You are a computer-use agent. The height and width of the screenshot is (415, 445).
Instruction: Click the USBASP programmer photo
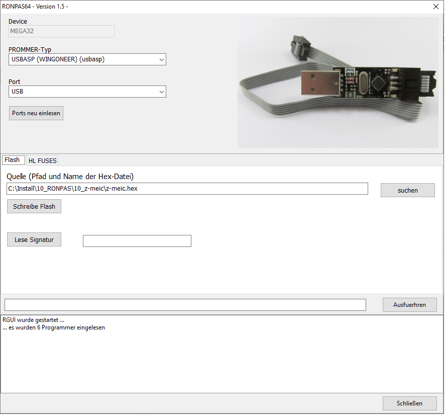[x=338, y=82]
